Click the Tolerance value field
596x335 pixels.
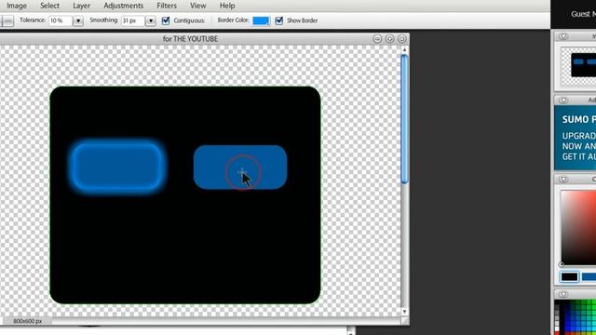(x=60, y=20)
